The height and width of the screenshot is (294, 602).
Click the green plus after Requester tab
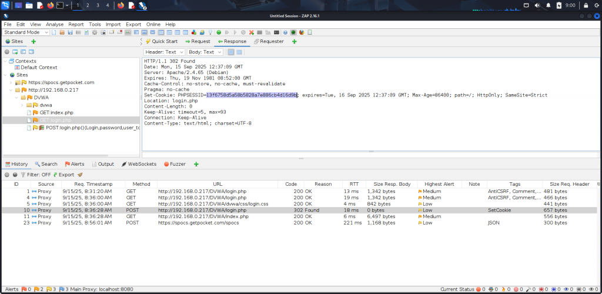(x=295, y=41)
